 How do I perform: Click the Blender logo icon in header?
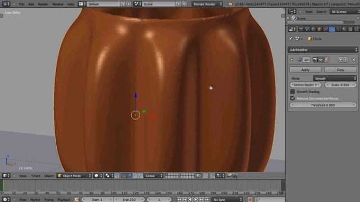coord(230,4)
